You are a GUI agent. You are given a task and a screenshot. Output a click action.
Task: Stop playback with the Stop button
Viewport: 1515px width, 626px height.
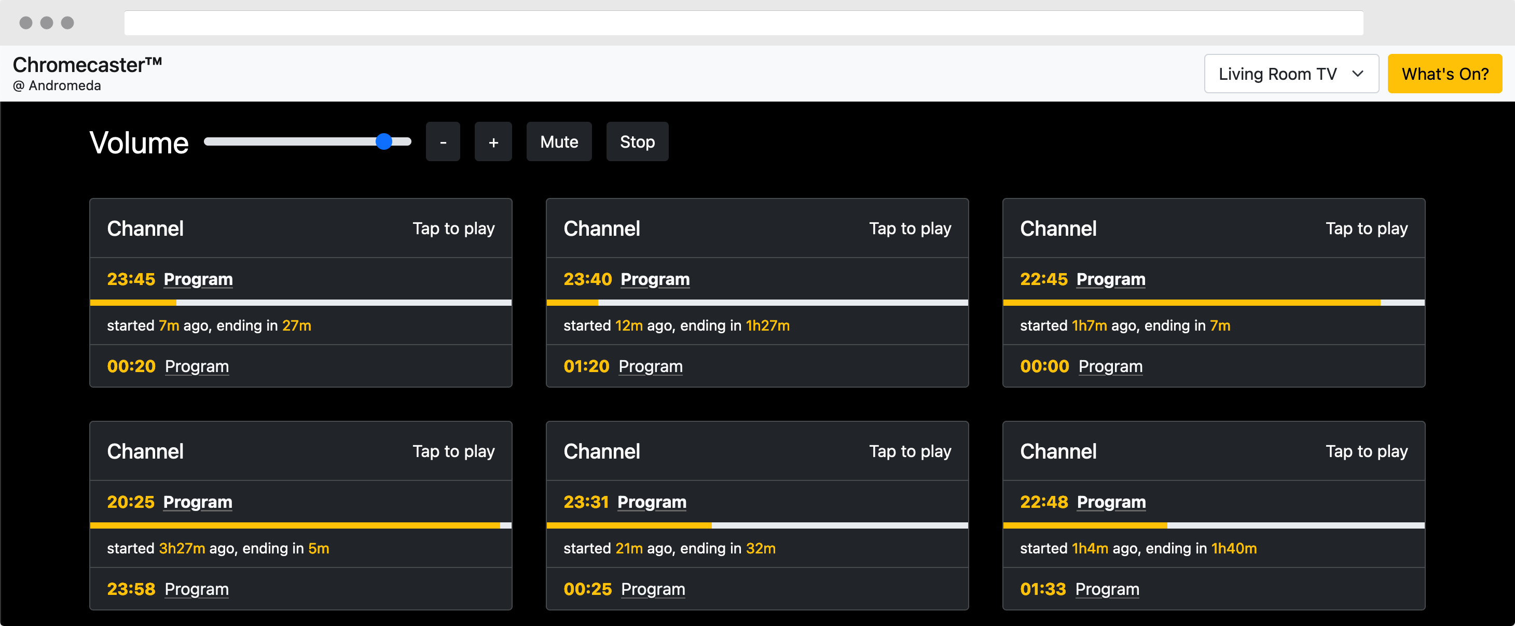pyautogui.click(x=637, y=141)
